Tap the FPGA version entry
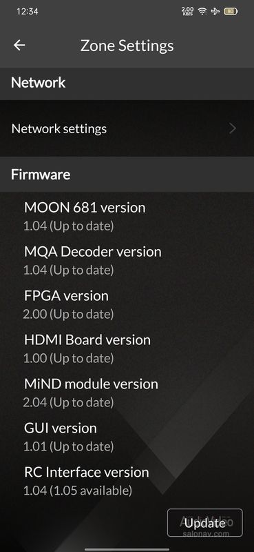 69,304
